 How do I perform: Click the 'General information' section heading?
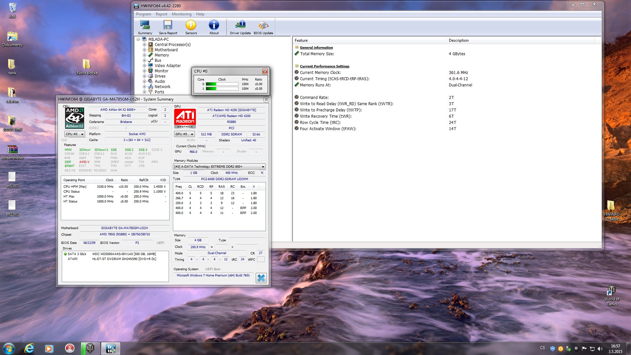click(x=316, y=48)
